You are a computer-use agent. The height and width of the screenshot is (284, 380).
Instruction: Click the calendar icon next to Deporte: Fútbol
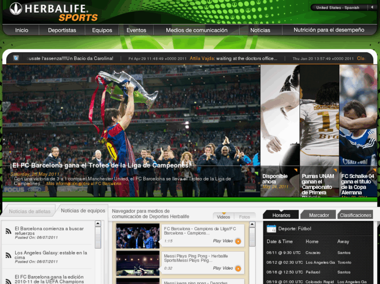point(271,228)
